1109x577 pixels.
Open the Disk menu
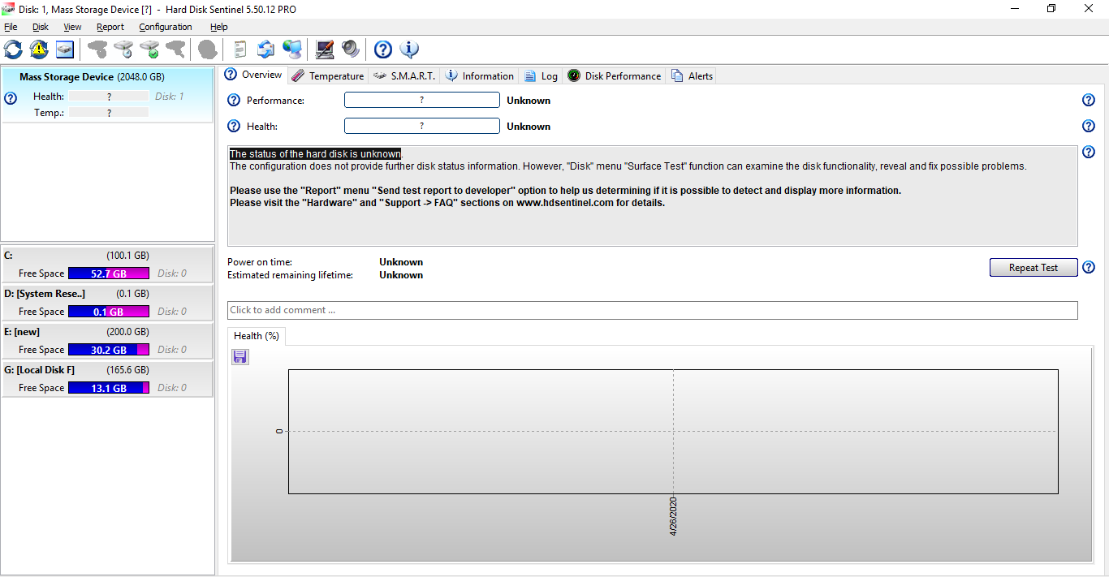(x=41, y=27)
